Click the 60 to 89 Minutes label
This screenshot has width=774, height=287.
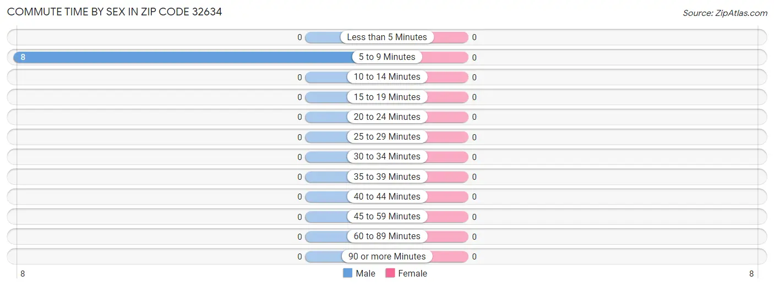387,236
